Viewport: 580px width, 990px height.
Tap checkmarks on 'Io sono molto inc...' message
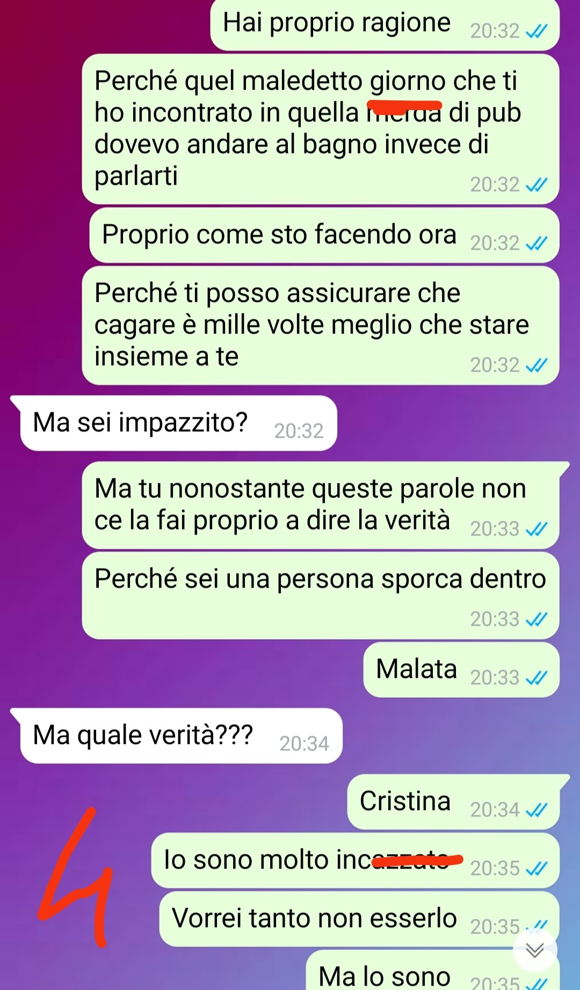point(536,868)
